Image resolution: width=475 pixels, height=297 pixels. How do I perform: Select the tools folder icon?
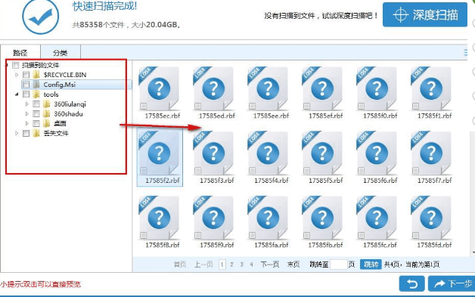click(36, 94)
